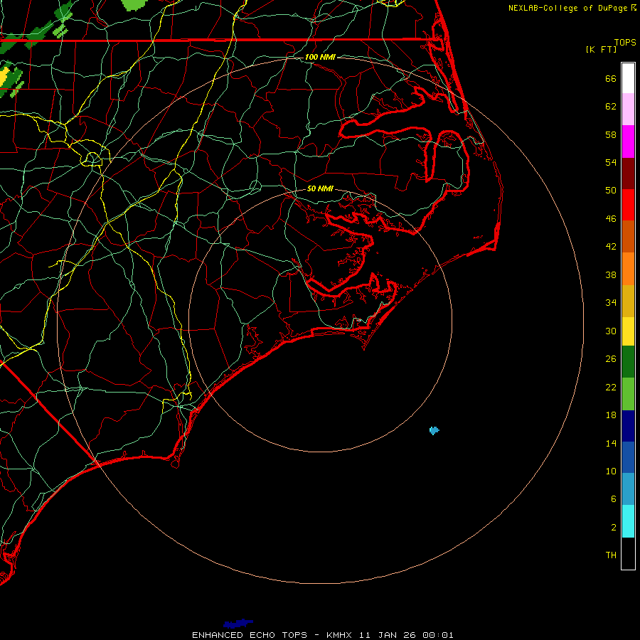Select the magenta legend swatch
640x640 pixels.
pyautogui.click(x=628, y=142)
